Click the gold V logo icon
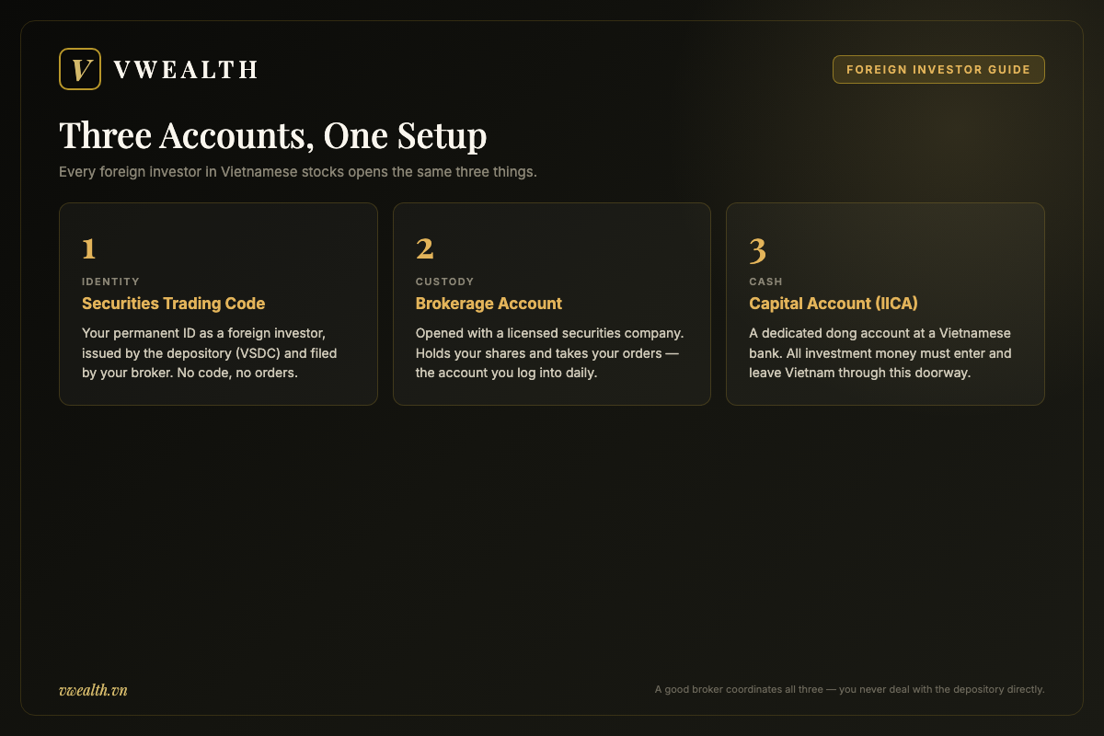This screenshot has width=1104, height=736. 80,69
